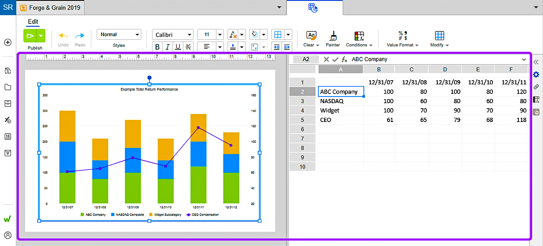The width and height of the screenshot is (543, 246).
Task: Select the Widget cell
Action: point(341,111)
